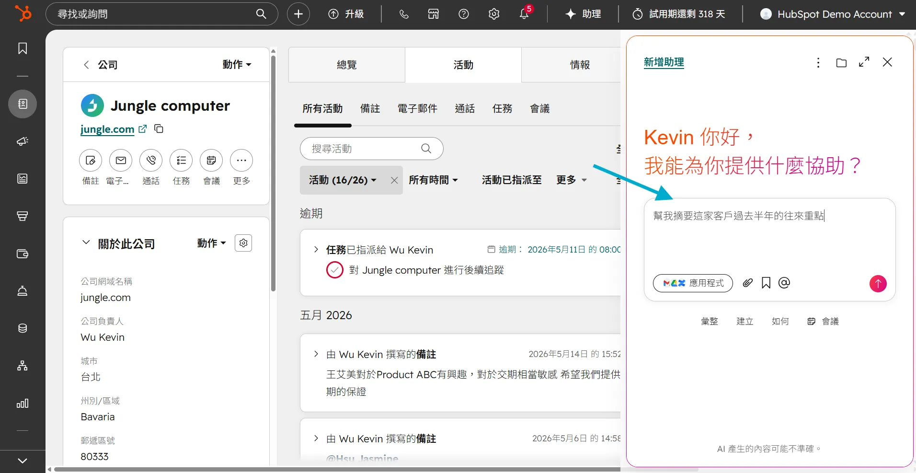The image size is (916, 473).
Task: Switch to the 活動 tab
Action: 463,65
